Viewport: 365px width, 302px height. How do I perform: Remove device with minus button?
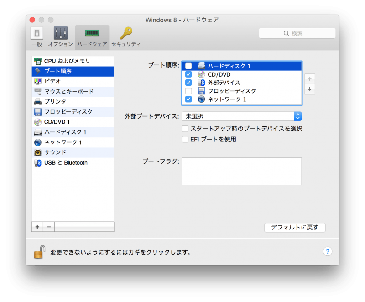point(49,227)
